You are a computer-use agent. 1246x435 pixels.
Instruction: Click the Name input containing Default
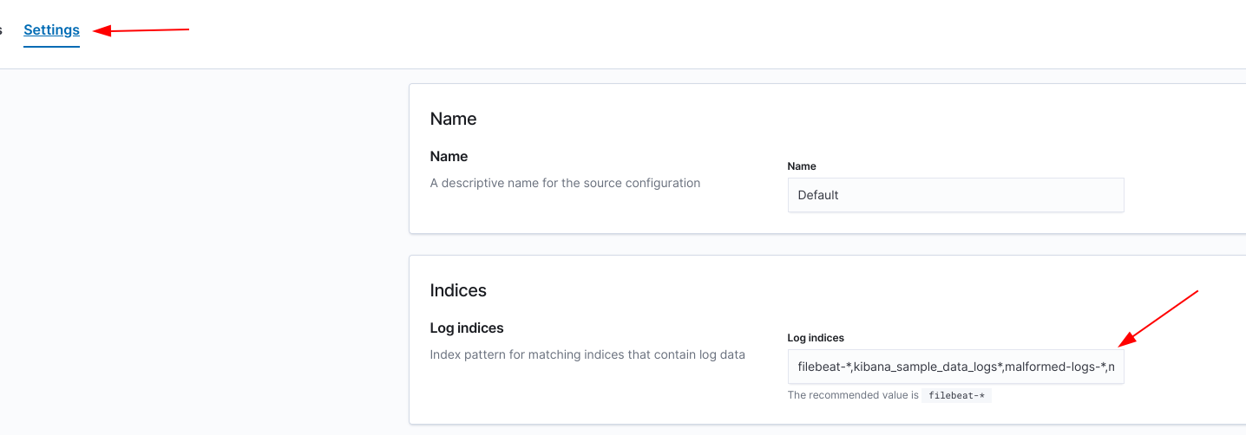954,195
